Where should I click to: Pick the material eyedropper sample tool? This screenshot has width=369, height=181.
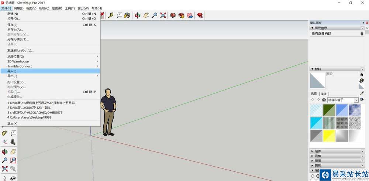(362, 93)
